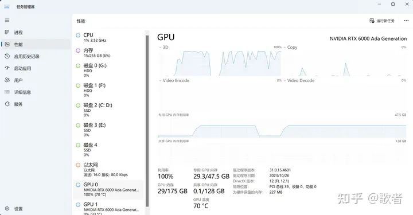Viewport: 413px width, 215px height.
Task: Open the Copy graph engine dropdown
Action: tap(285, 48)
